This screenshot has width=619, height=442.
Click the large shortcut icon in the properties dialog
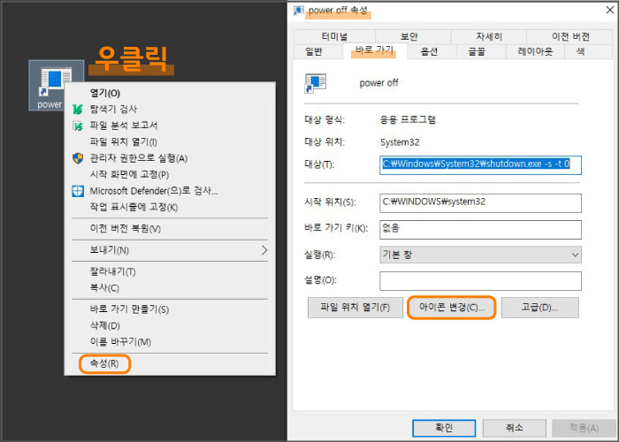tap(315, 83)
